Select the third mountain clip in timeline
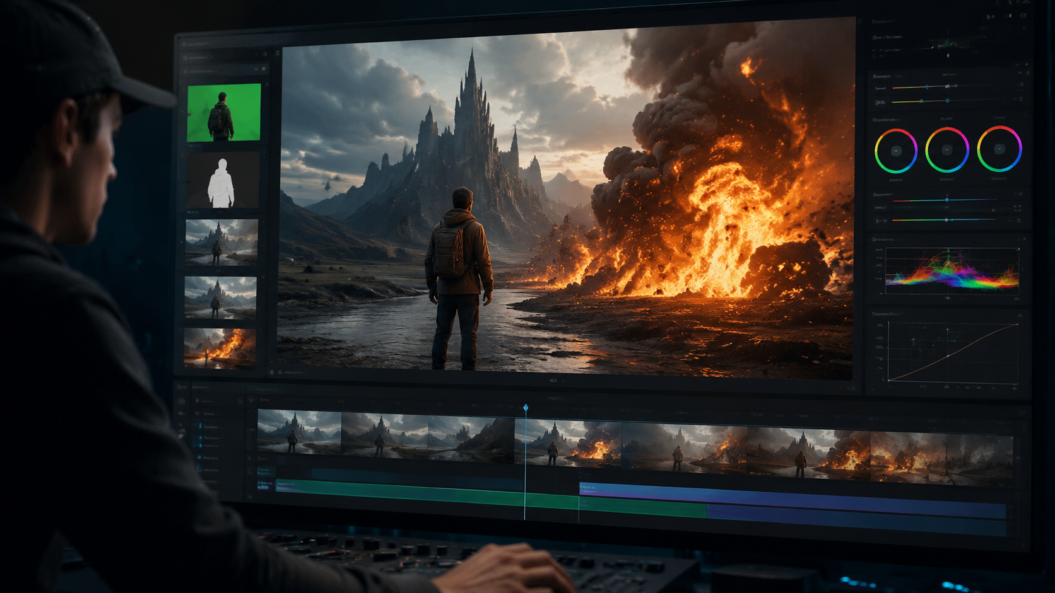 [471, 439]
